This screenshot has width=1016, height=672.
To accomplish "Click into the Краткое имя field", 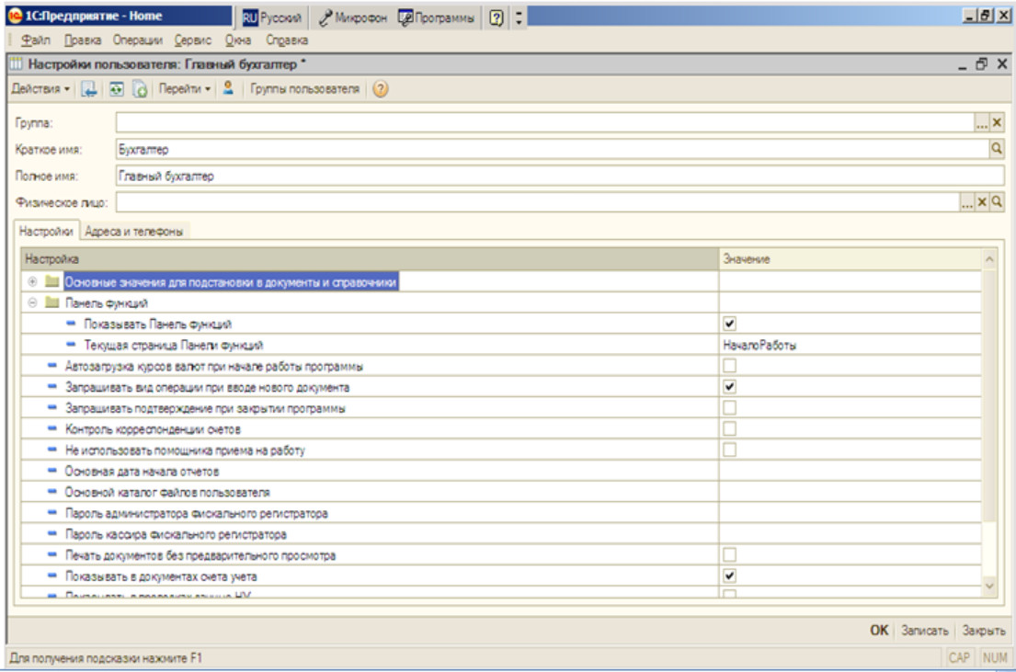I will tap(552, 149).
